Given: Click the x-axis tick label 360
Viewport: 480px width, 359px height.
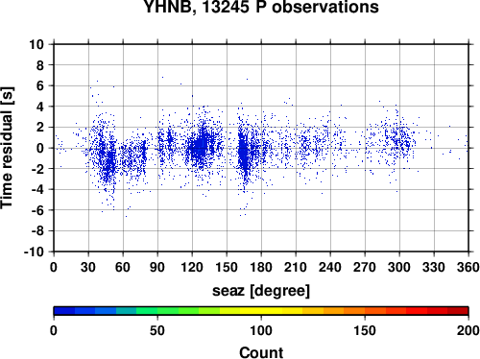Looking at the screenshot, I should [468, 267].
